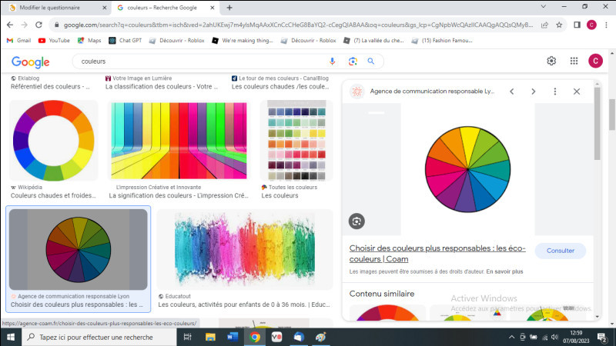Open Les couleurs chaudes CanalBlog result
The image size is (616, 346).
click(280, 86)
